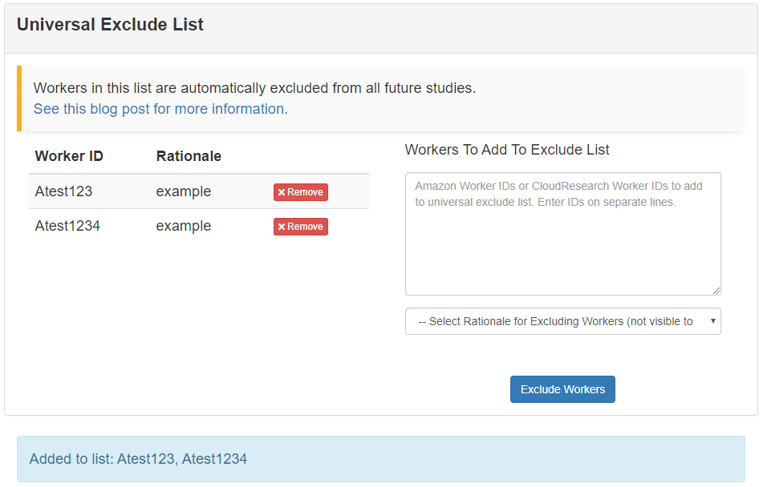
Task: Click the x icon on Atest123's Remove button
Action: tap(282, 192)
